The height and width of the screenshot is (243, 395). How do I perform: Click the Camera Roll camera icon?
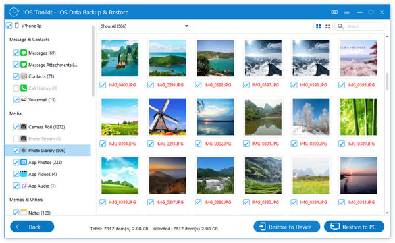[24, 127]
